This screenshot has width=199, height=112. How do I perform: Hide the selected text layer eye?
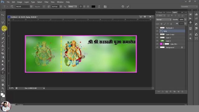pyautogui.click(x=157, y=31)
